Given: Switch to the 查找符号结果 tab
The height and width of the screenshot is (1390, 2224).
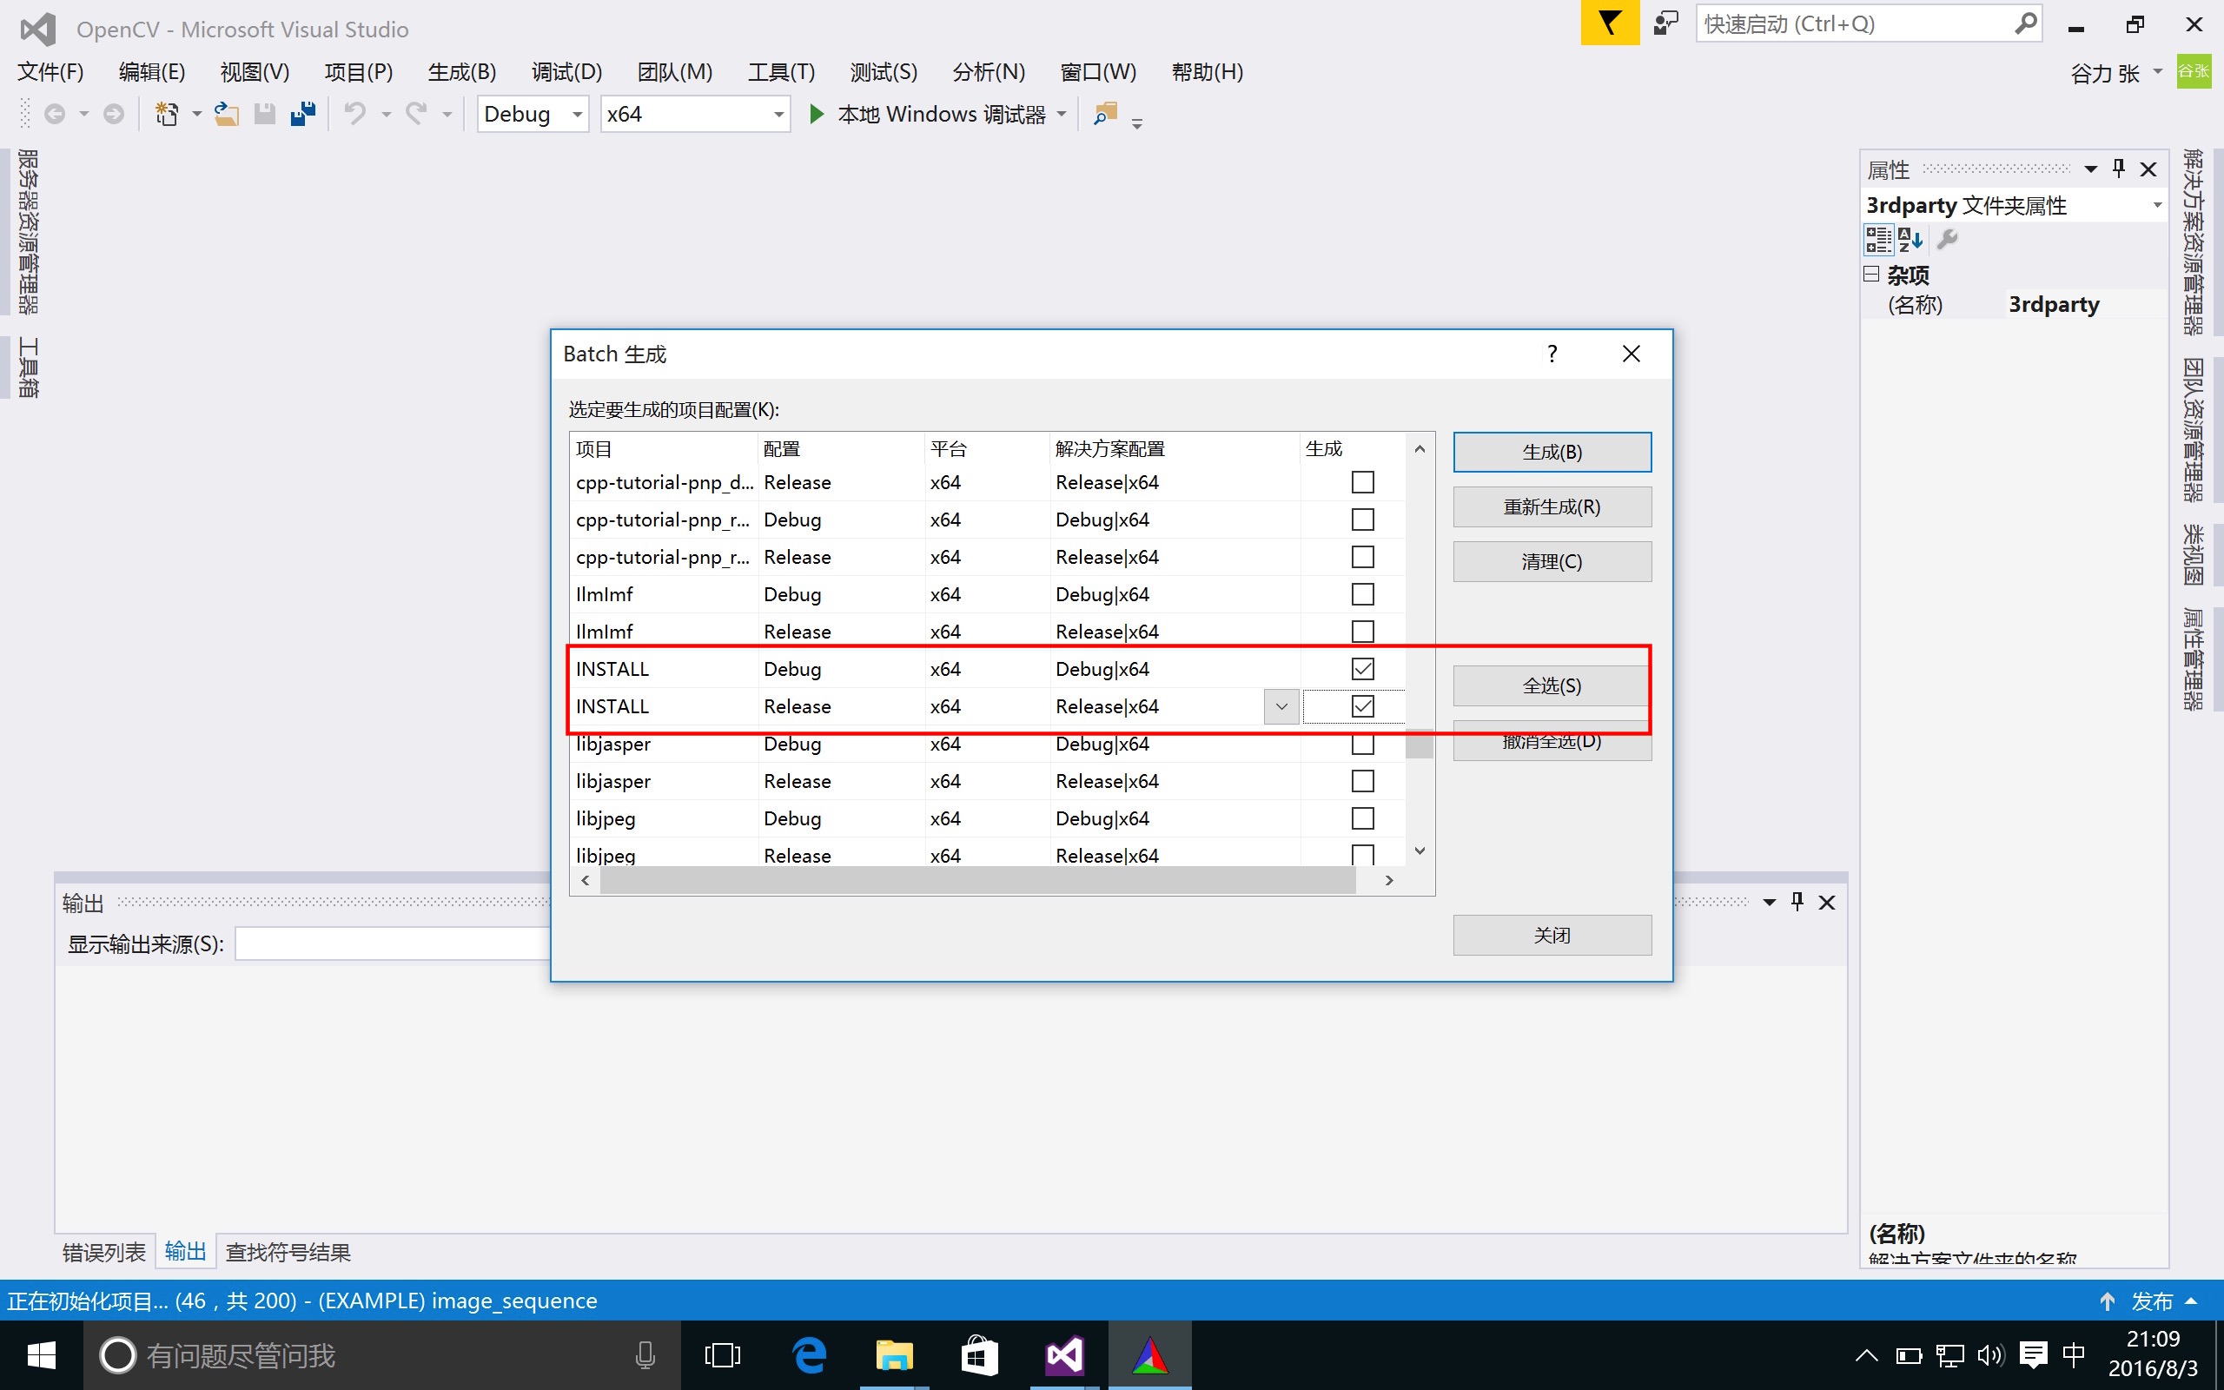Looking at the screenshot, I should [288, 1252].
